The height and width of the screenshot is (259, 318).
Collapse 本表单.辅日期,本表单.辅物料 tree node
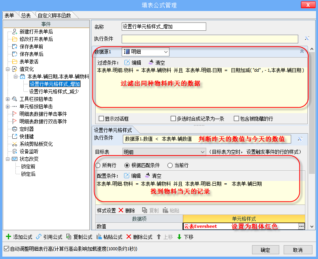click(x=16, y=77)
